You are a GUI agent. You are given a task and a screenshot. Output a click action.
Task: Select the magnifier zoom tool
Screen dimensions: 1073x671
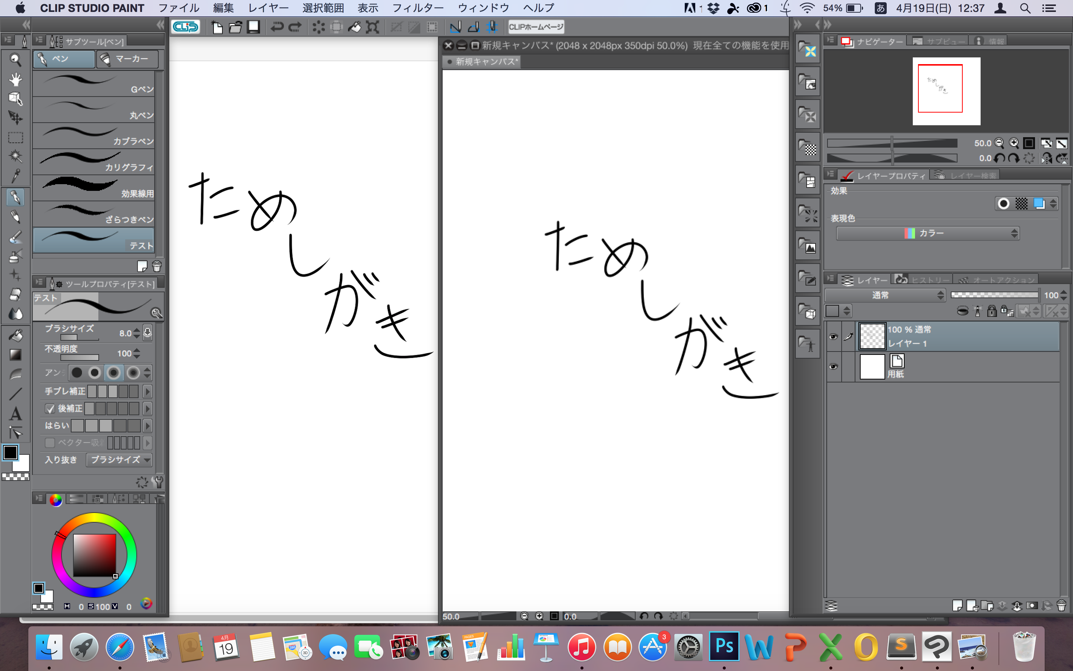pyautogui.click(x=15, y=60)
